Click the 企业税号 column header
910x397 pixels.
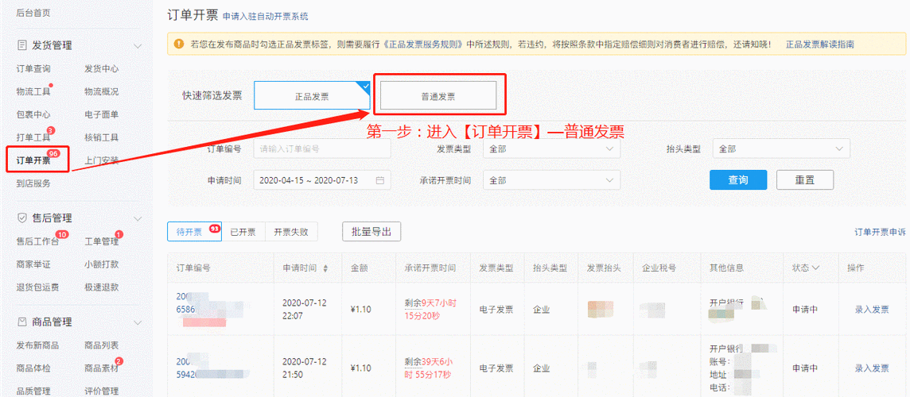click(659, 268)
